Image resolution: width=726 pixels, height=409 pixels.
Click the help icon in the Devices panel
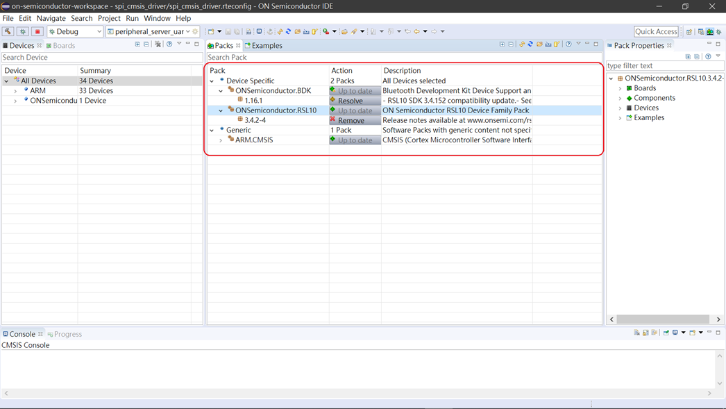pos(169,44)
